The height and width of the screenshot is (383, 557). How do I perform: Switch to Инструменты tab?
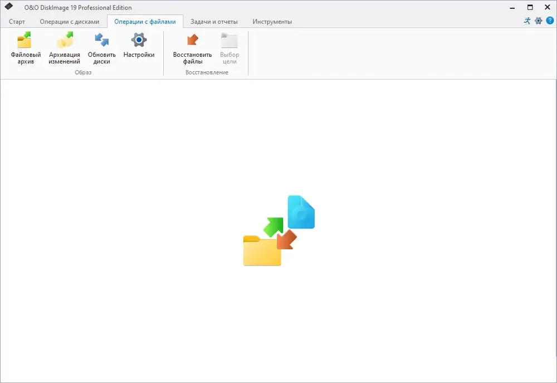272,22
